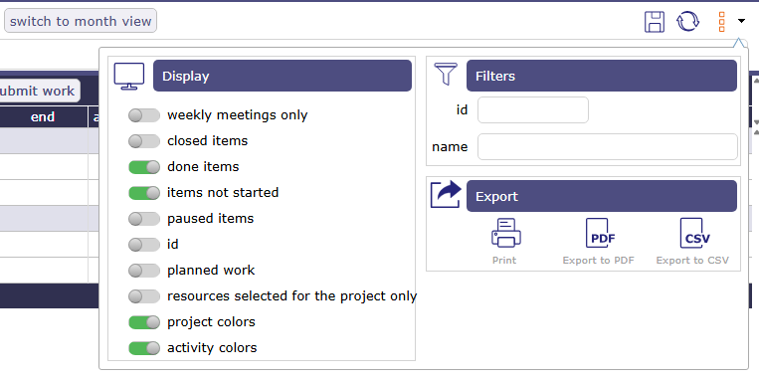Focus the name filter input field
The height and width of the screenshot is (382, 759).
[608, 146]
